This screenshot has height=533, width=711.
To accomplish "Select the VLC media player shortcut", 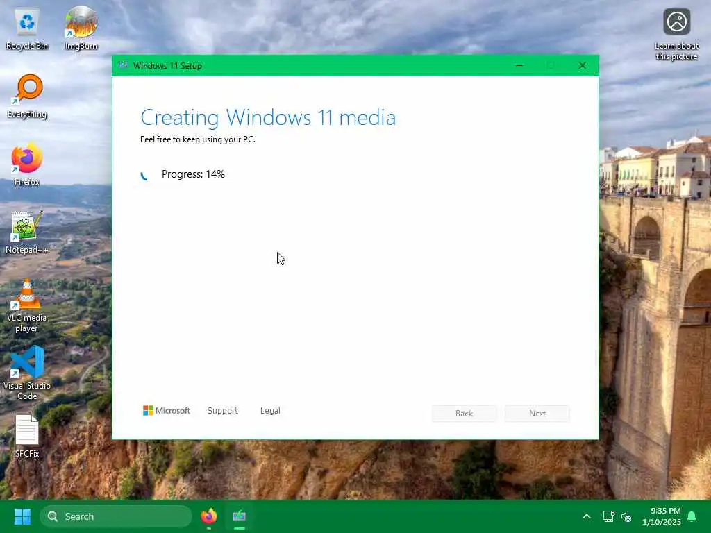I will [27, 306].
